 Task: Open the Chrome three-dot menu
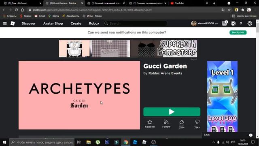point(255,10)
